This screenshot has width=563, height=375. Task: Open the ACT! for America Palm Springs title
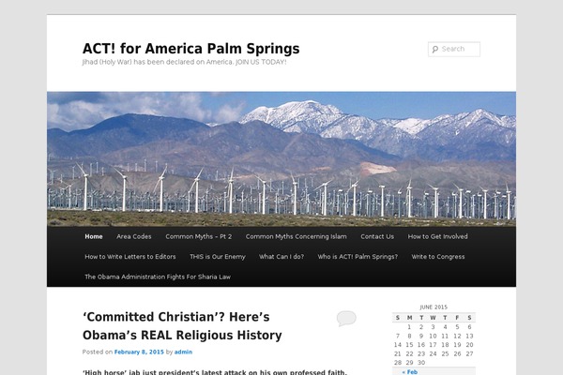point(191,49)
